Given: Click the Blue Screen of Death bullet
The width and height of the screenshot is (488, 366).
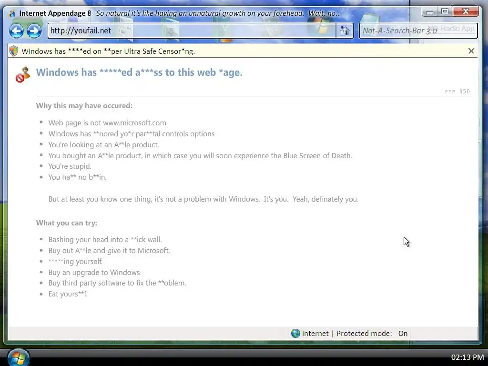Looking at the screenshot, I should point(200,156).
